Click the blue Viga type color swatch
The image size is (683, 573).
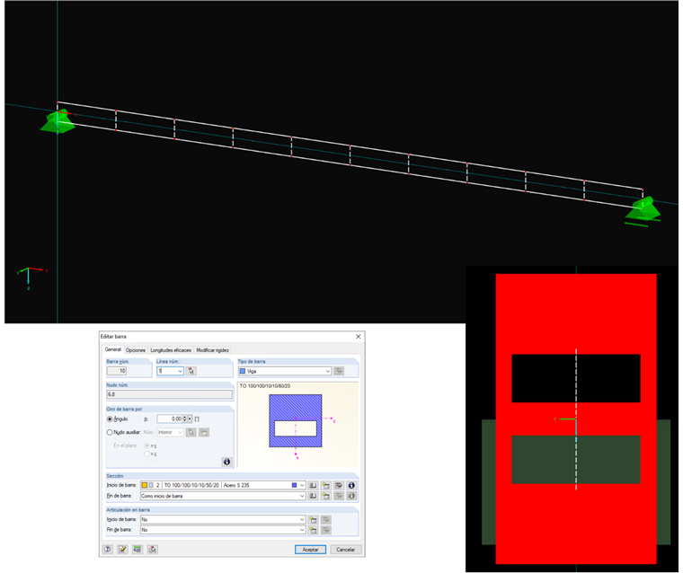[x=243, y=371]
